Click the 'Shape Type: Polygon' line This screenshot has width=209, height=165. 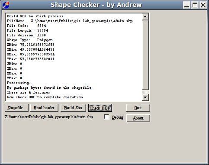(30, 40)
